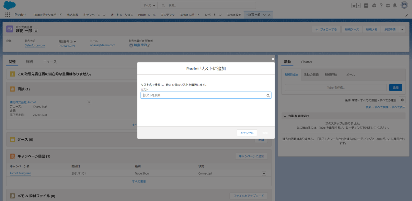Screen dimensions: 412x201
Task: Open the App Launcher grid icon
Action: click(x=8, y=15)
